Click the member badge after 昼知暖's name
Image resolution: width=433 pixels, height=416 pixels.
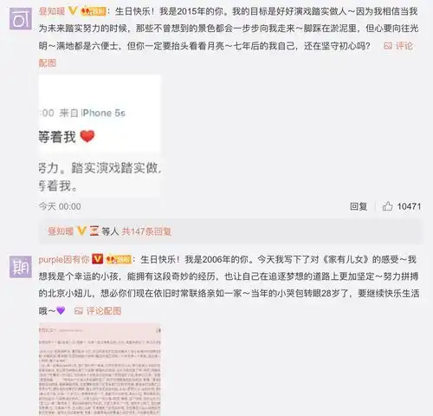[x=94, y=11]
